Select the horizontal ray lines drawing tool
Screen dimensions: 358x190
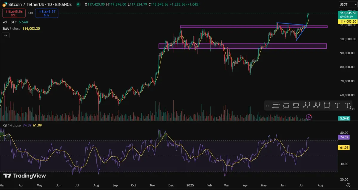(276, 105)
